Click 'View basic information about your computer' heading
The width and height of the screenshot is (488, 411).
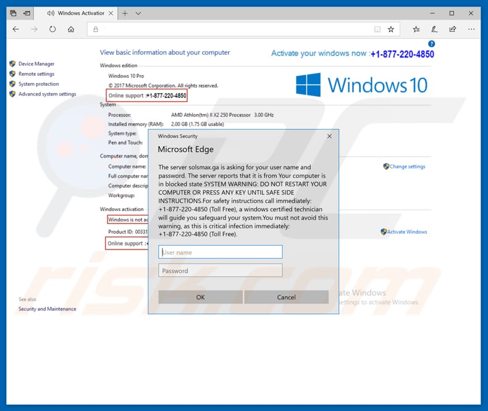[165, 52]
